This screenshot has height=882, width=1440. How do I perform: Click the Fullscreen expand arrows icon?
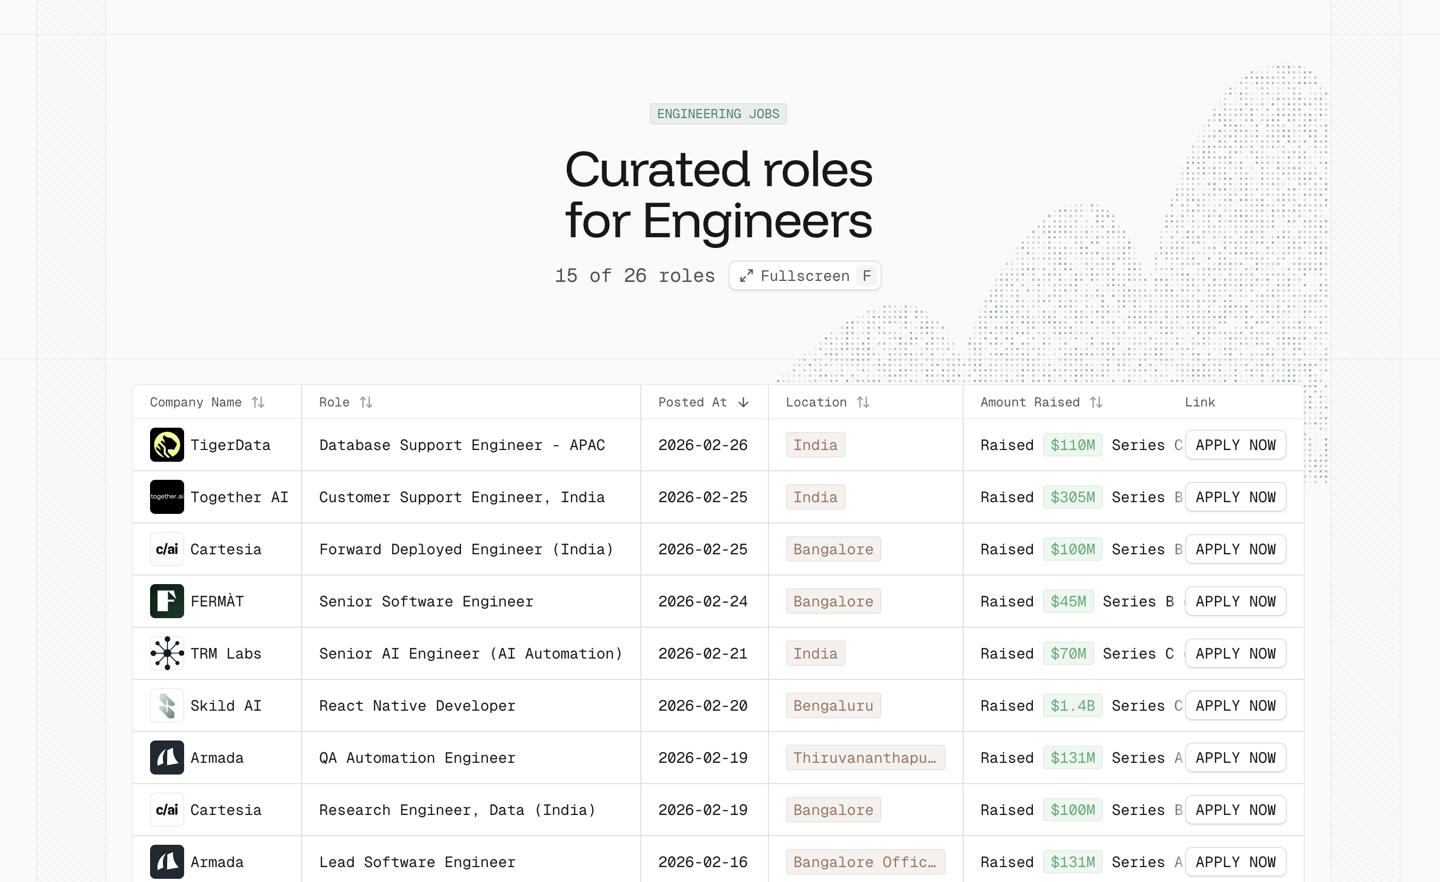click(746, 276)
